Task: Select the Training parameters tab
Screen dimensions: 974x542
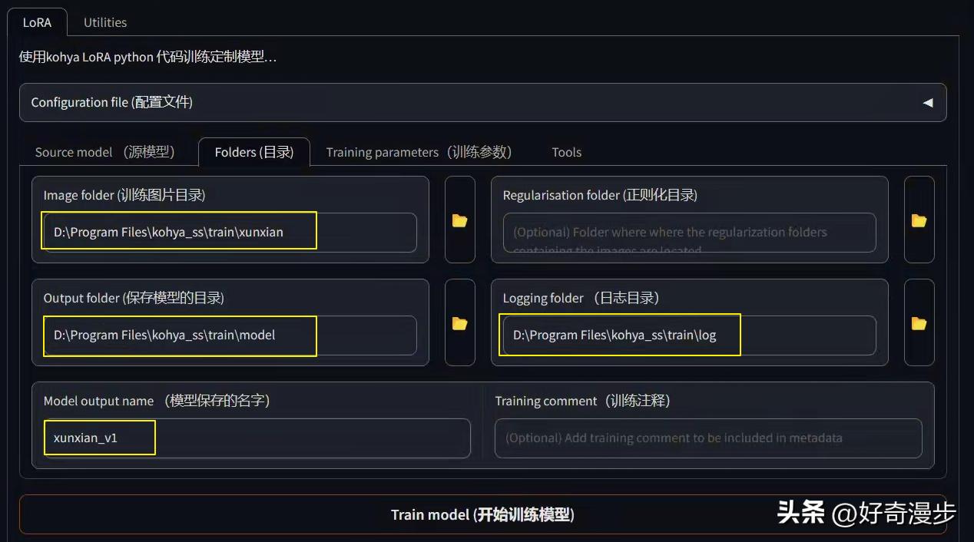Action: [x=417, y=152]
